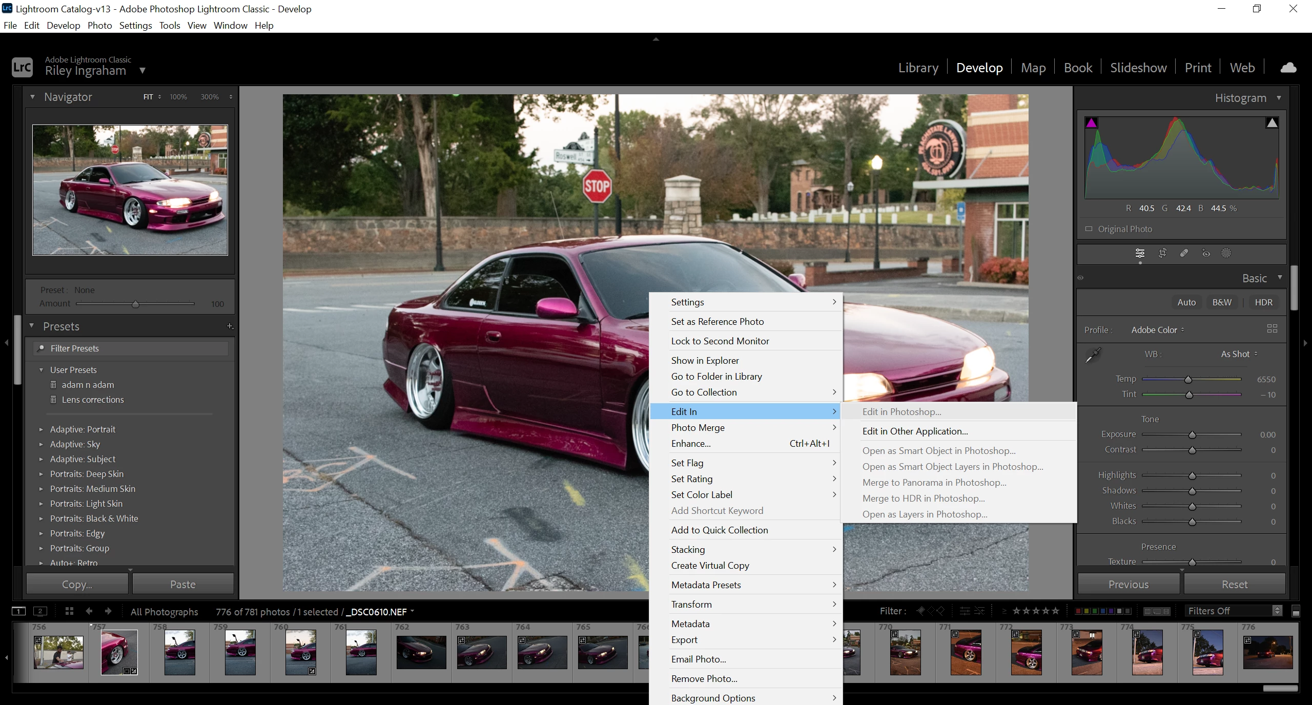Select the Healing bandage tool icon
Screen dimensions: 1312x705
click(x=1184, y=253)
